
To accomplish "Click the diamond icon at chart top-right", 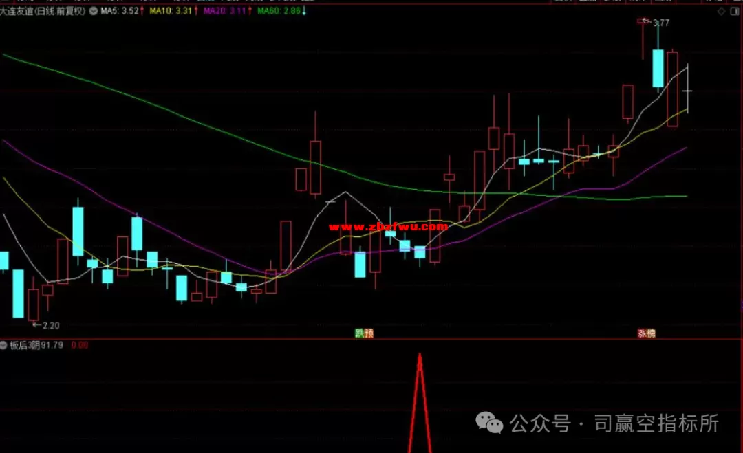I will (721, 12).
